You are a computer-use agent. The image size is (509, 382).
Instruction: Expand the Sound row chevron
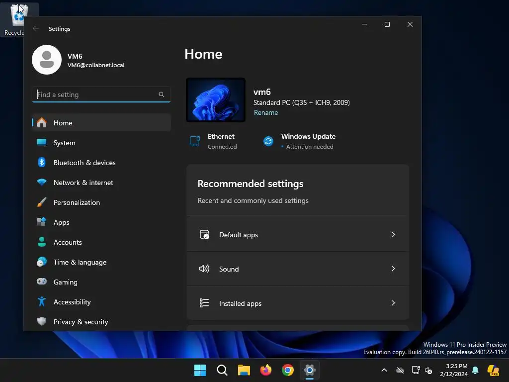[x=393, y=269]
